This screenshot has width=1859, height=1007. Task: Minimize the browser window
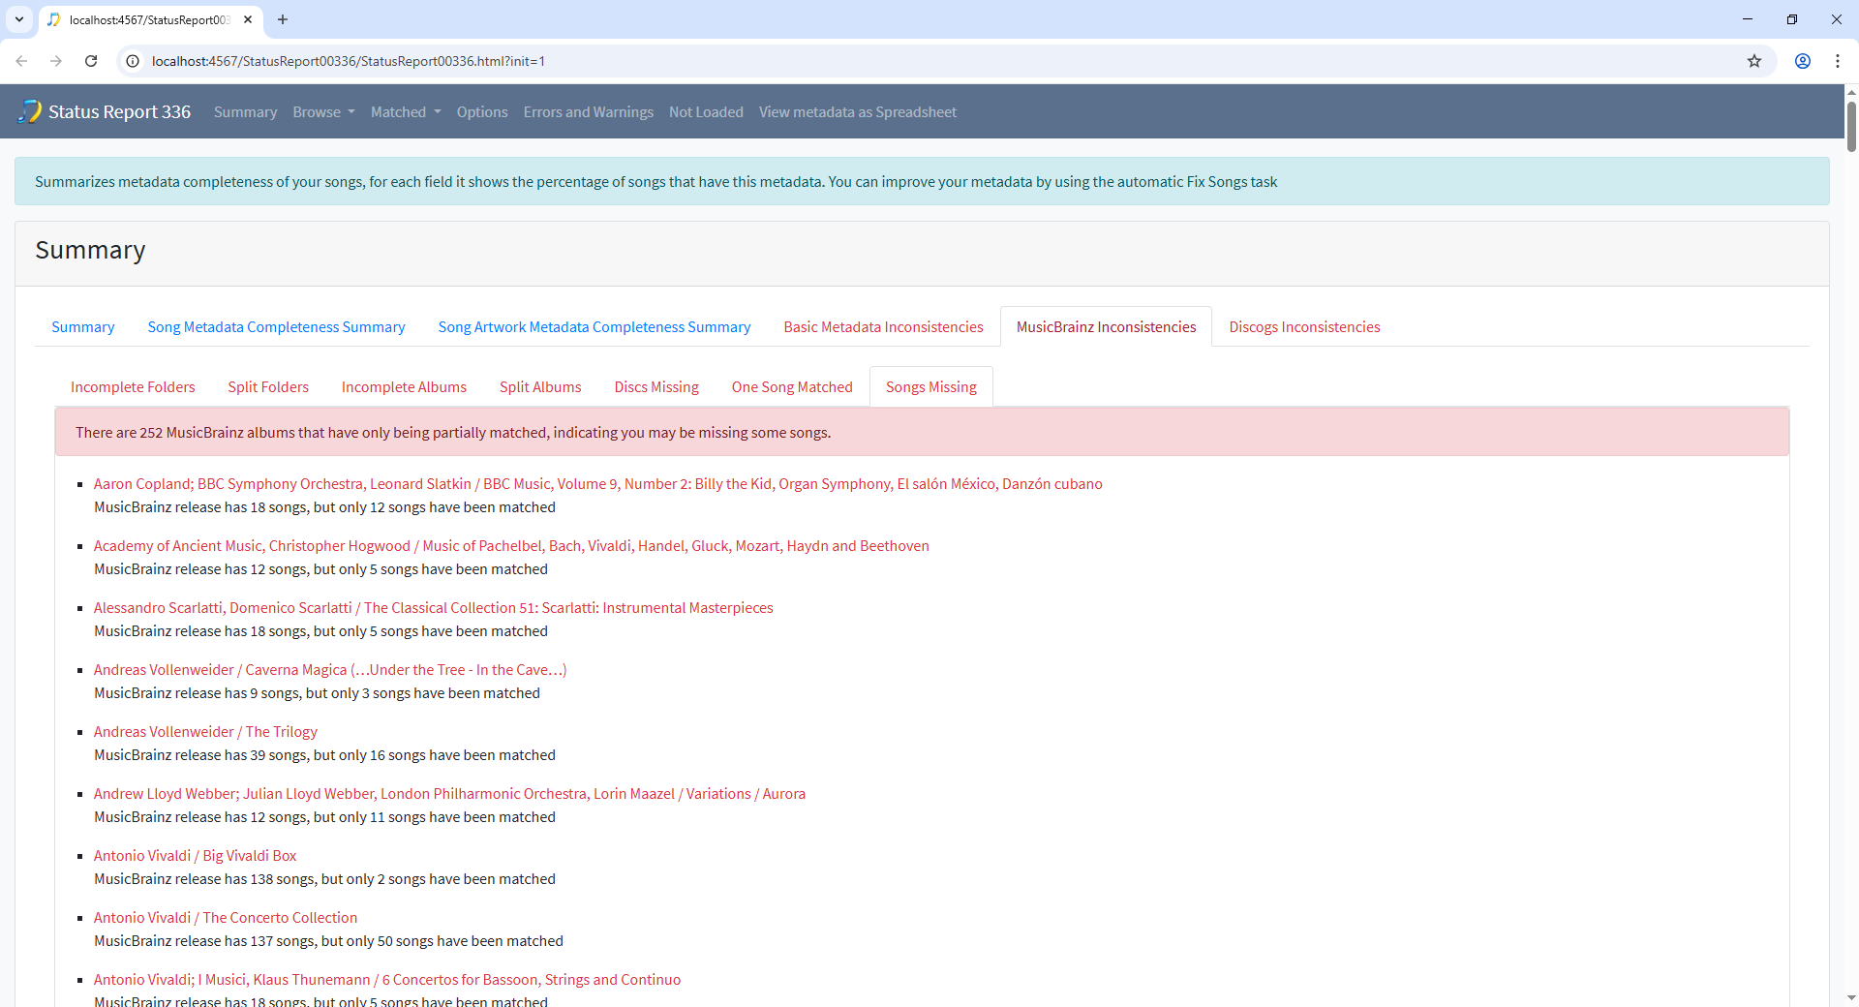1748,19
